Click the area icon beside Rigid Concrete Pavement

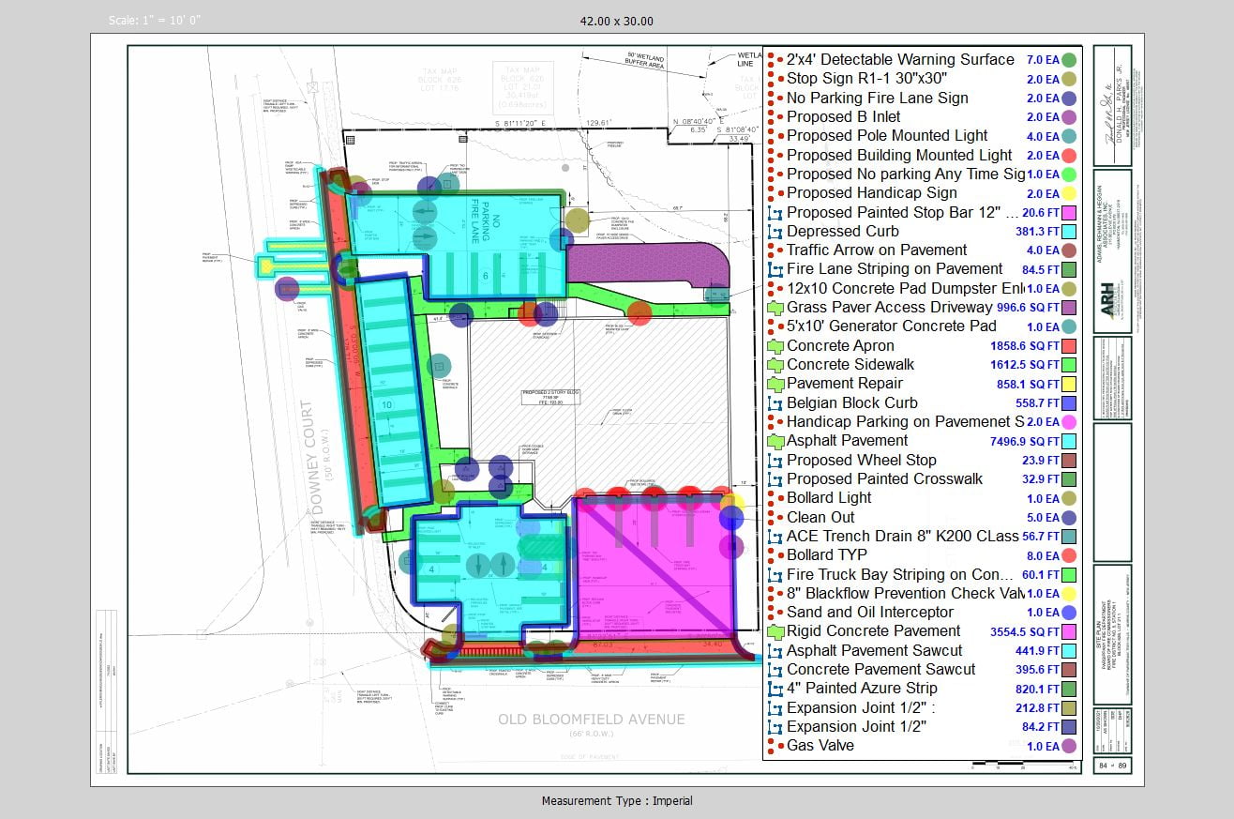[x=775, y=631]
